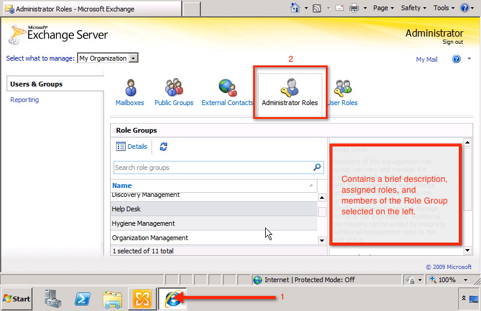Expand the Exchange help dropdown arrow

469,58
